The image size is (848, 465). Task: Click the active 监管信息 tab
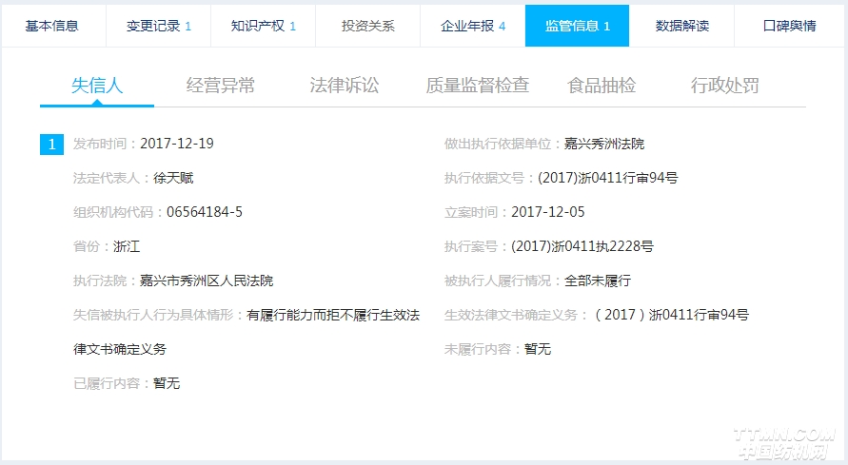click(577, 26)
